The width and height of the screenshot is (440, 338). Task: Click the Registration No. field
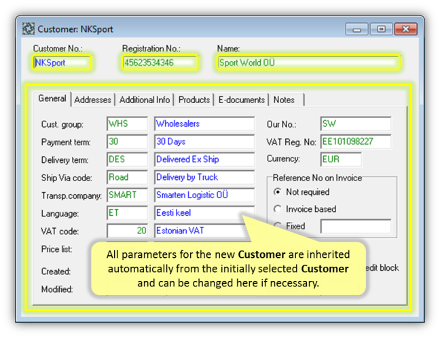pos(160,62)
